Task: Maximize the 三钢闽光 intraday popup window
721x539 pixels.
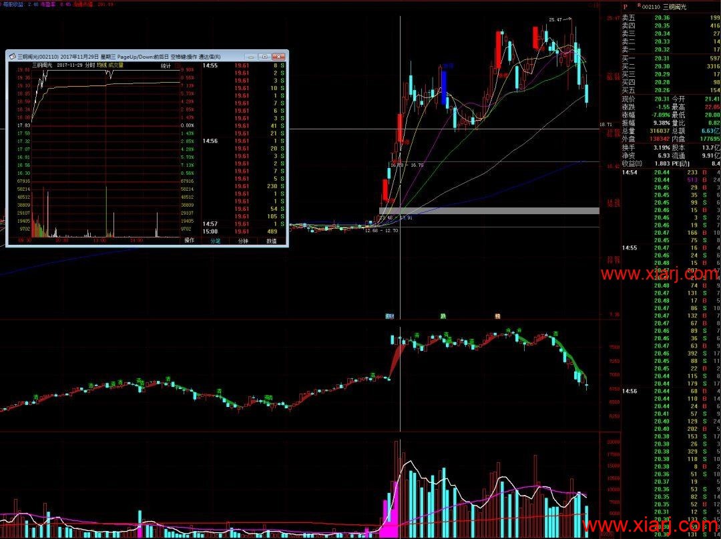Action: (x=264, y=57)
